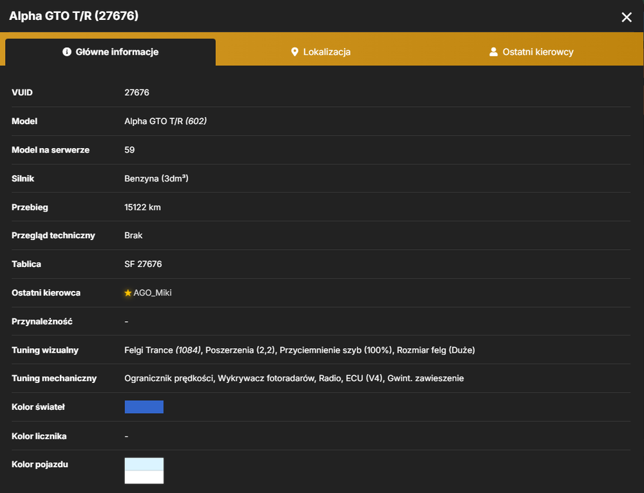
Task: Close the Alpha GTO T/R dialog
Action: (627, 17)
